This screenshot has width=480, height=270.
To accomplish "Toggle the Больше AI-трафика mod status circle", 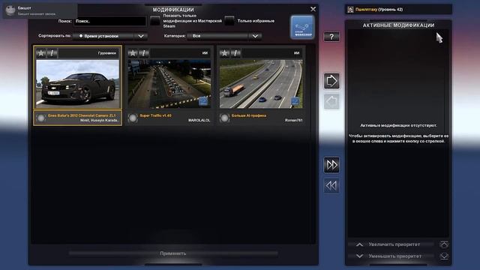I will tap(224, 118).
